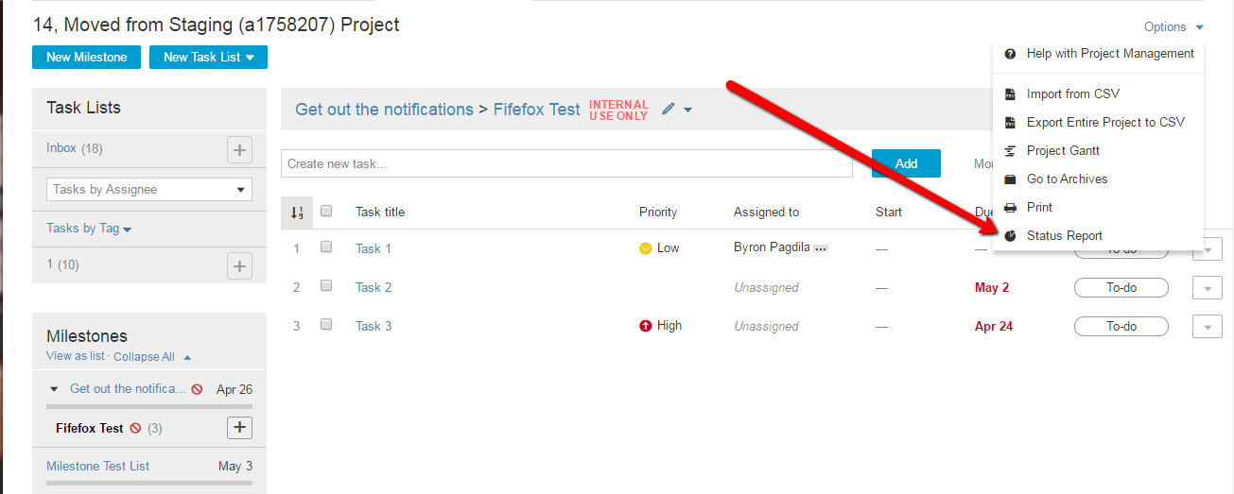Click the Project Gantt icon in menu
The height and width of the screenshot is (494, 1234).
(1010, 151)
